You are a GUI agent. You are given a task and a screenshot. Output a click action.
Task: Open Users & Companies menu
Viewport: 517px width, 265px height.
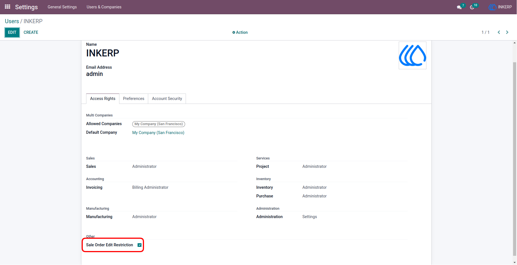pyautogui.click(x=104, y=7)
